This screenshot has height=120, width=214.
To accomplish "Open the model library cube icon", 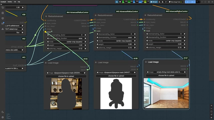I will coord(3,18).
